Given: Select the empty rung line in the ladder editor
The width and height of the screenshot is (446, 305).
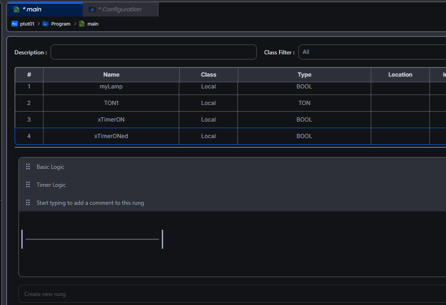Looking at the screenshot, I should [x=92, y=239].
